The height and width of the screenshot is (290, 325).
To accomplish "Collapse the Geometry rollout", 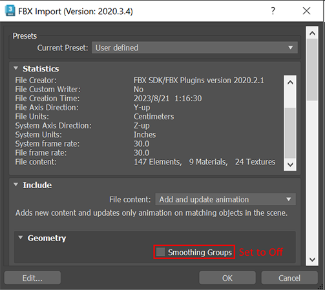I will click(x=21, y=238).
